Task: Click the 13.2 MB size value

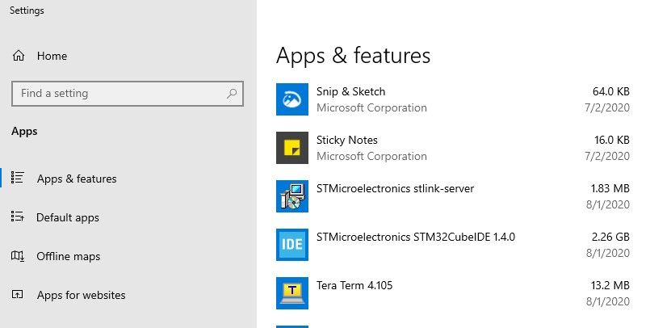Action: coord(610,286)
